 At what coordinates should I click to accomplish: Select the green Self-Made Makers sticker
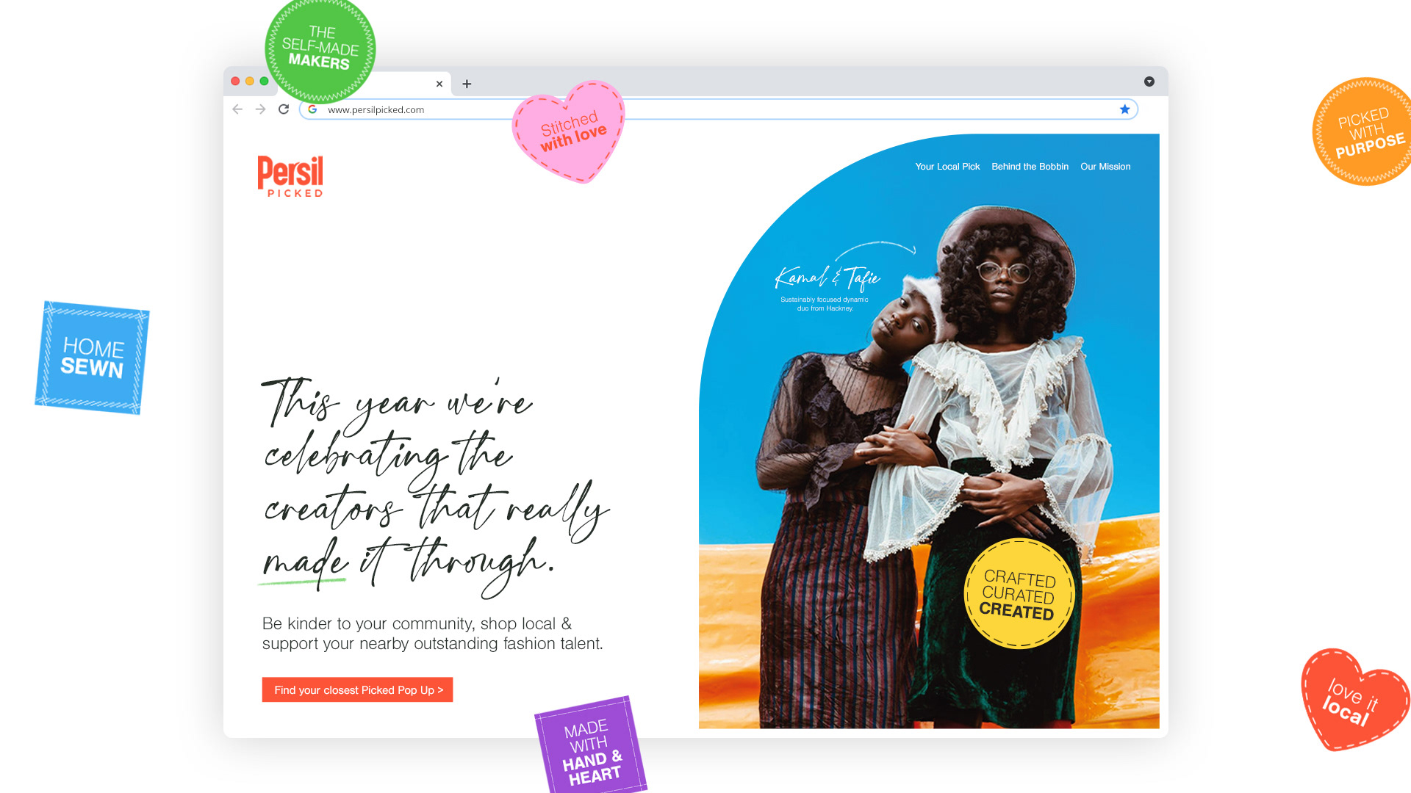[320, 48]
